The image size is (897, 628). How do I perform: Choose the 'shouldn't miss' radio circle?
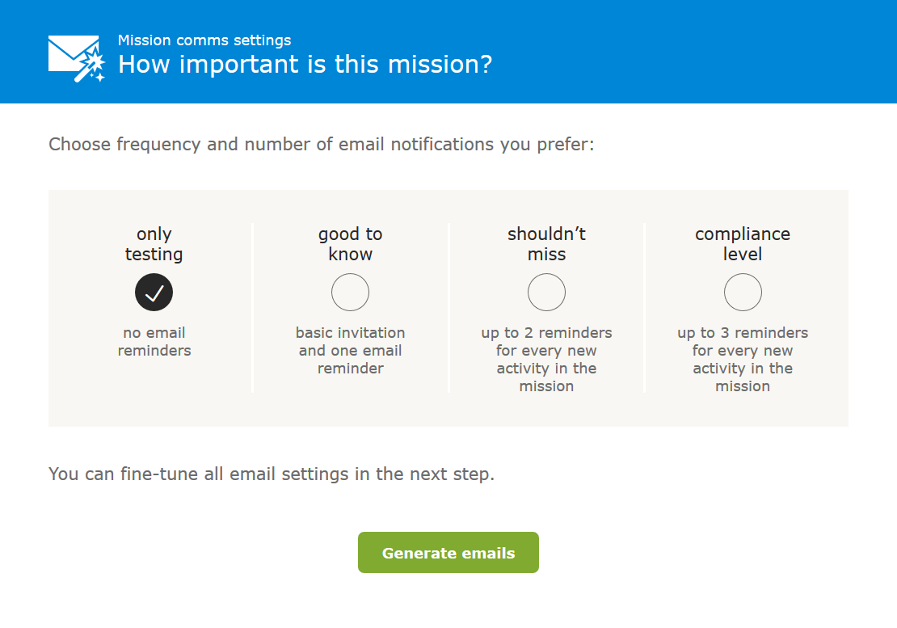pos(546,293)
